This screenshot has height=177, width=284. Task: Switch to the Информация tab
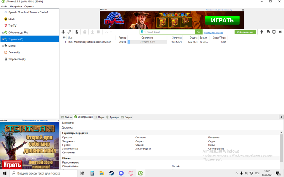point(83,117)
